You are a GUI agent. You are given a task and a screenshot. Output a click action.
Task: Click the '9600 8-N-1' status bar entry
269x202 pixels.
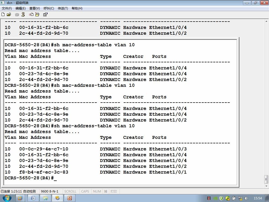pyautogui.click(x=50, y=191)
